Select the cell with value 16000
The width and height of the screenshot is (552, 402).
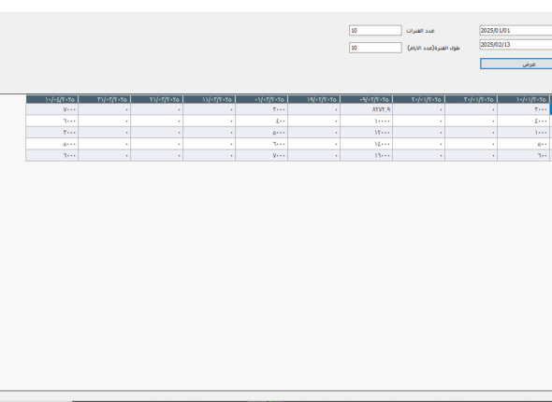366,155
